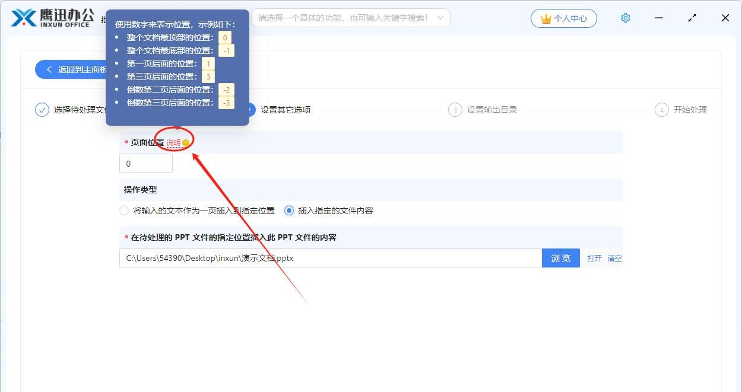Click the numbered circle for step 设置输出目录
Screen dimensions: 742x392
pyautogui.click(x=455, y=110)
